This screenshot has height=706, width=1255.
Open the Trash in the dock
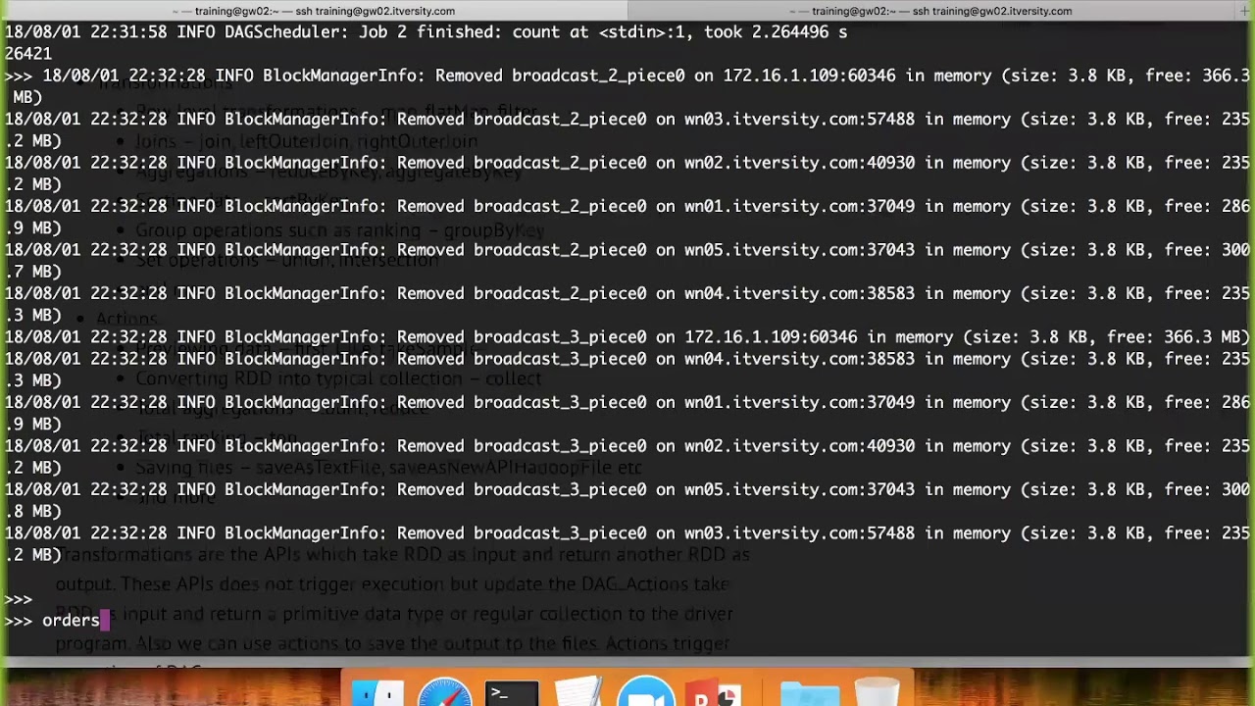click(877, 691)
